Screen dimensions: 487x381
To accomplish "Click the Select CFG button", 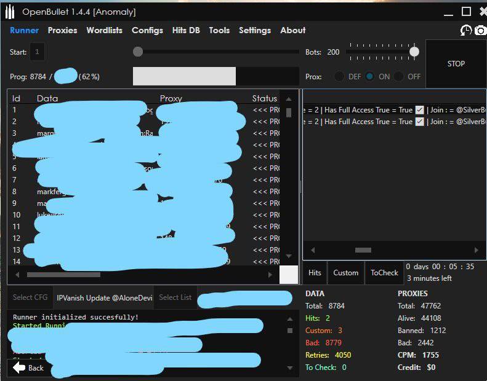I will (30, 297).
